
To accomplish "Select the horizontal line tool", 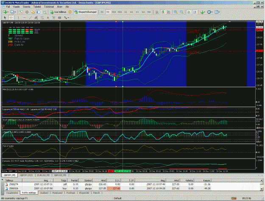I will (x=25, y=17).
